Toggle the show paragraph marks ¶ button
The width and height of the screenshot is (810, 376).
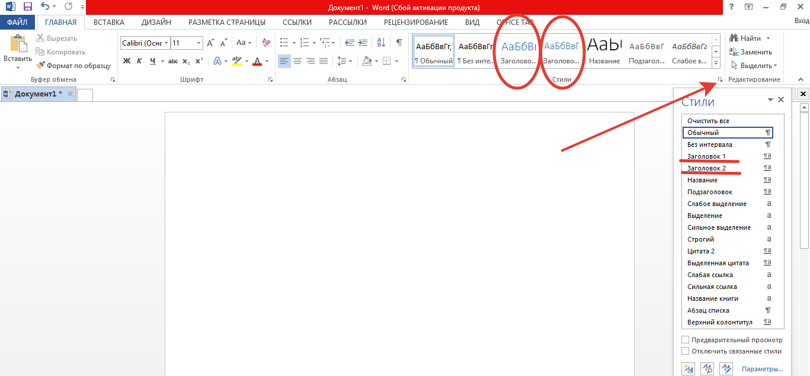coord(399,43)
